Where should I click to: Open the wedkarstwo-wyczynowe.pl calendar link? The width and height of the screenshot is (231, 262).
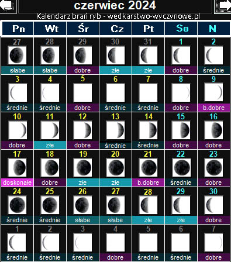click(x=118, y=16)
